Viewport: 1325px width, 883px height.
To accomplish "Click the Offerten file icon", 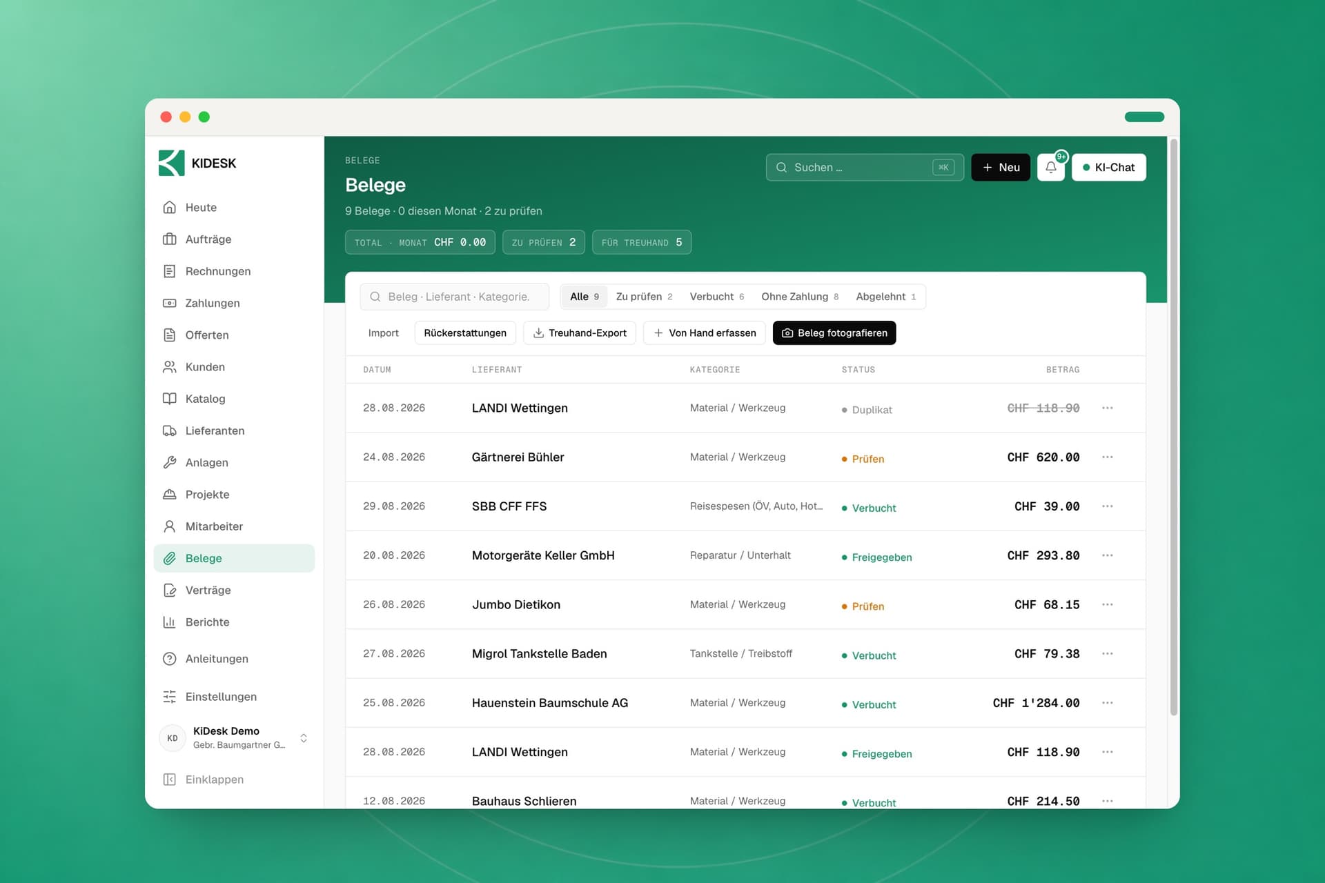I will pos(169,335).
